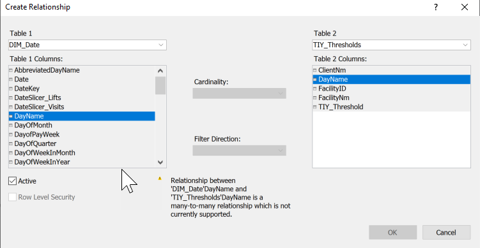This screenshot has height=248, width=480.
Task: Select DayOfWeekInYear in Table 1 Columns
Action: coord(82,162)
